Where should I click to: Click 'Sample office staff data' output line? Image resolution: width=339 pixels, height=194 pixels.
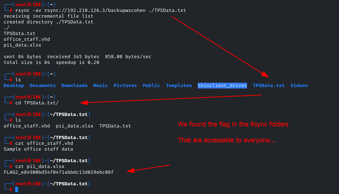tap(38, 149)
